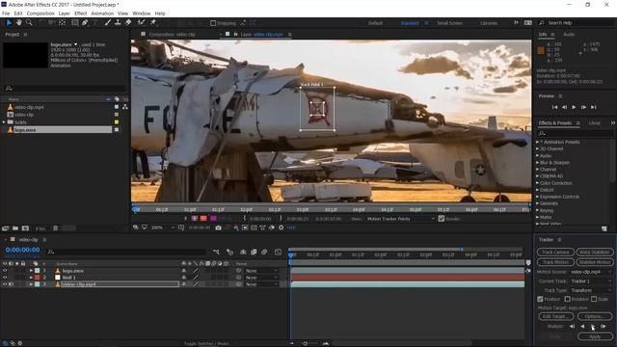Image resolution: width=617 pixels, height=347 pixels.
Task: Click Warp Stabilizer button
Action: point(595,253)
